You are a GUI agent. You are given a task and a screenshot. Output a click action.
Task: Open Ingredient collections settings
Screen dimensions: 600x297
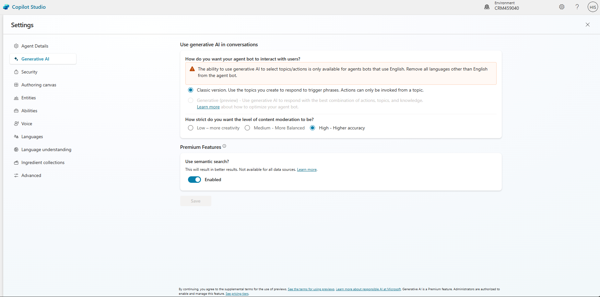43,162
